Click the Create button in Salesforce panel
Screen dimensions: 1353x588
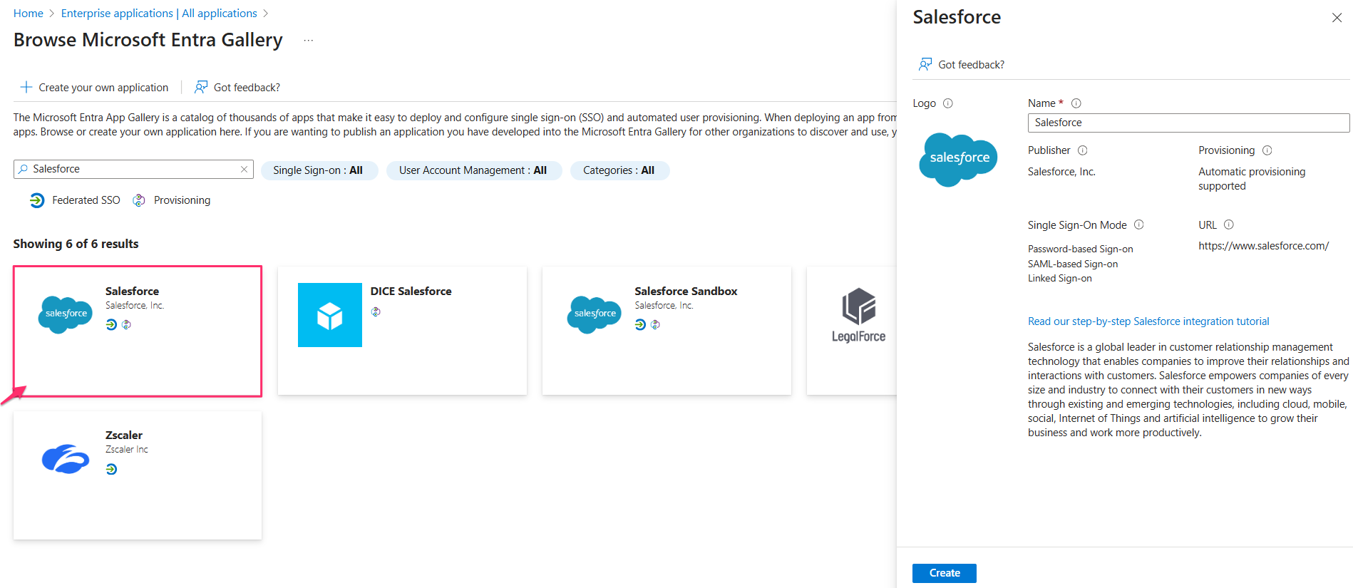tap(944, 573)
